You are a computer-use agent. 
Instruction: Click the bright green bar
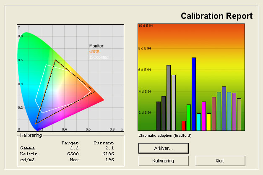tap(189, 118)
